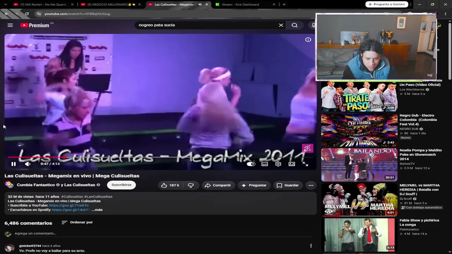Open Cumbia Fantastico channel name
This screenshot has width=452, height=254.
pos(36,185)
